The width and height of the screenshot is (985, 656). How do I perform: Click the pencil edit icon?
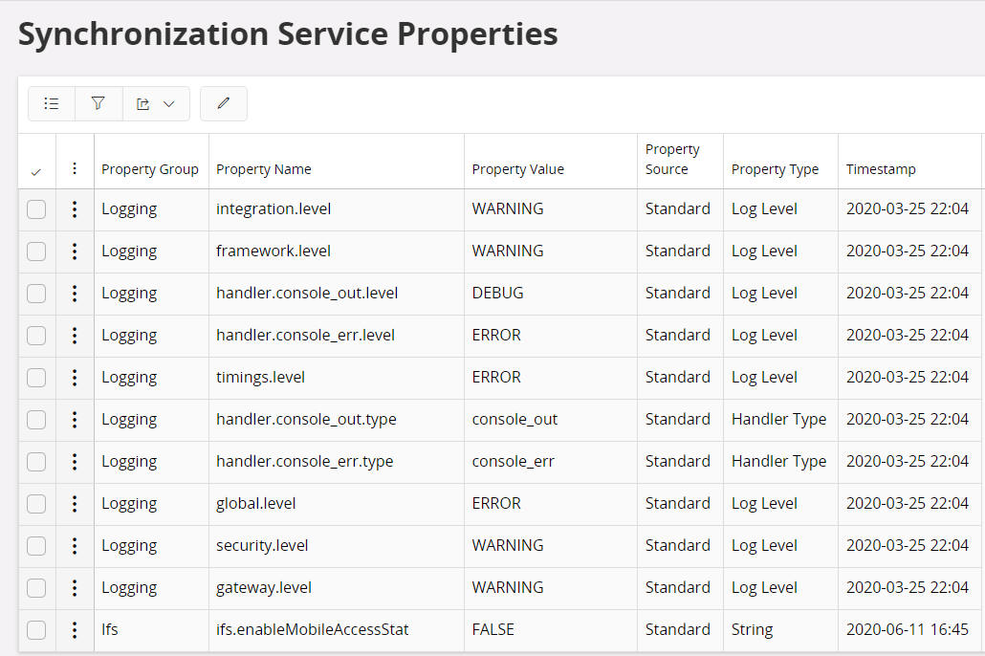(x=224, y=103)
